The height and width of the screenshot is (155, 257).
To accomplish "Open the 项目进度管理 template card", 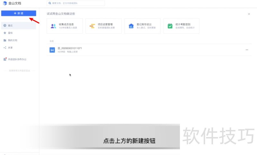I will coord(103,26).
